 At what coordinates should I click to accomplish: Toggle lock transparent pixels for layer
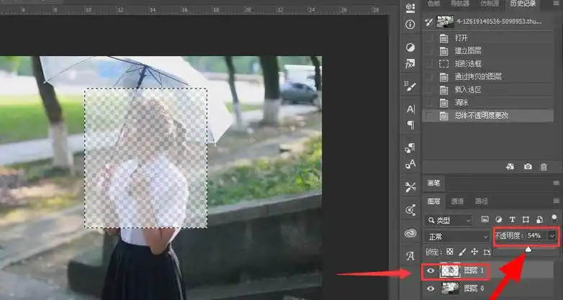pos(450,252)
